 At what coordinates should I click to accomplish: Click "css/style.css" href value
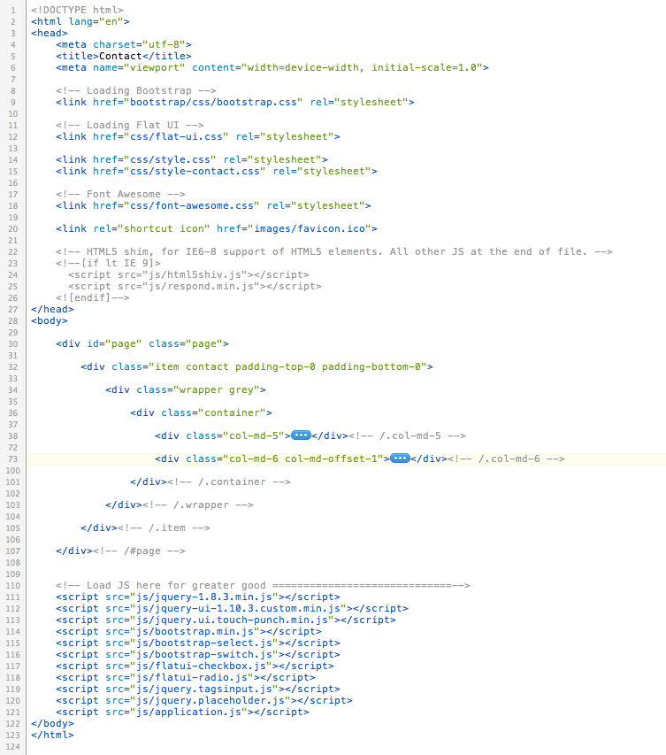pos(170,160)
